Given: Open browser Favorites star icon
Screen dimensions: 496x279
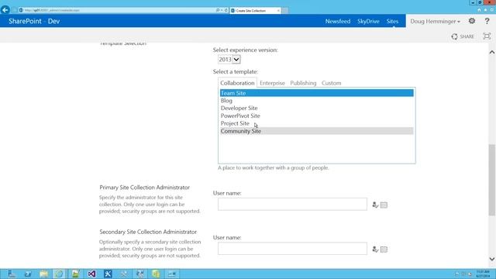Looking at the screenshot, I should click(x=486, y=10).
